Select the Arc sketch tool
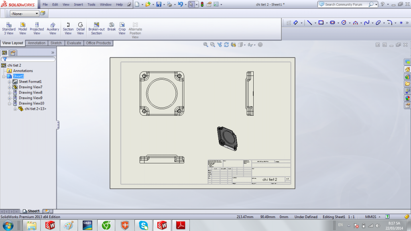This screenshot has height=231, width=411. [x=356, y=22]
